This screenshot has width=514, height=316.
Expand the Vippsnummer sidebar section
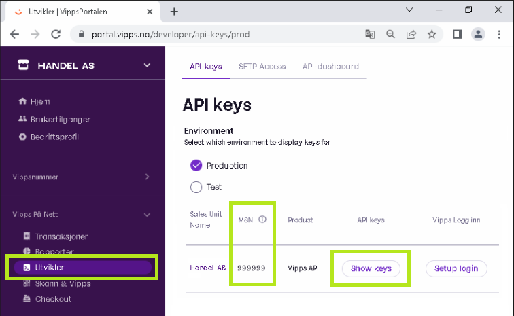(x=147, y=177)
